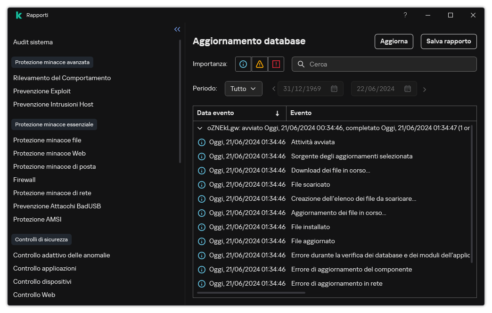
Task: Click the Aggiorna button
Action: 394,41
